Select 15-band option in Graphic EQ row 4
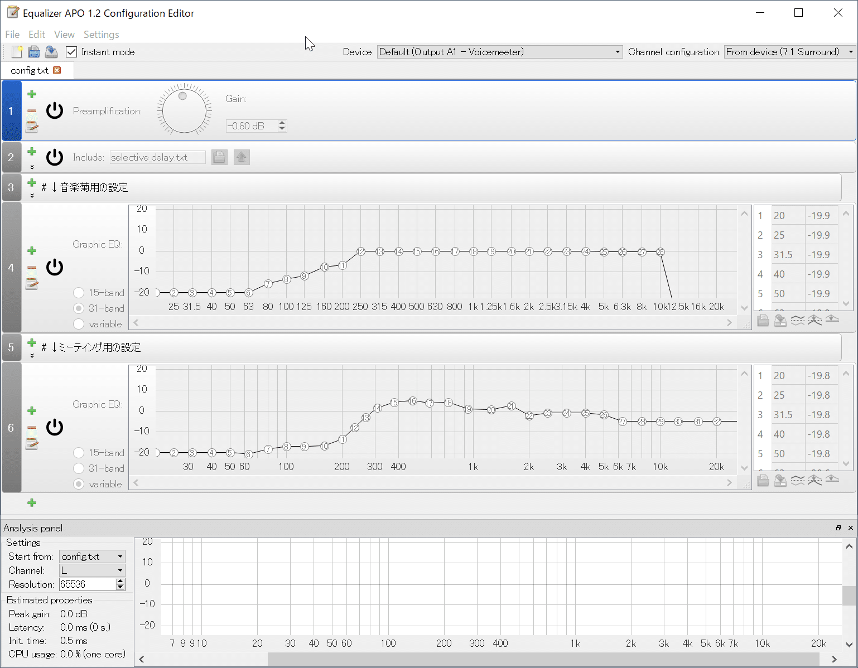 pyautogui.click(x=79, y=293)
